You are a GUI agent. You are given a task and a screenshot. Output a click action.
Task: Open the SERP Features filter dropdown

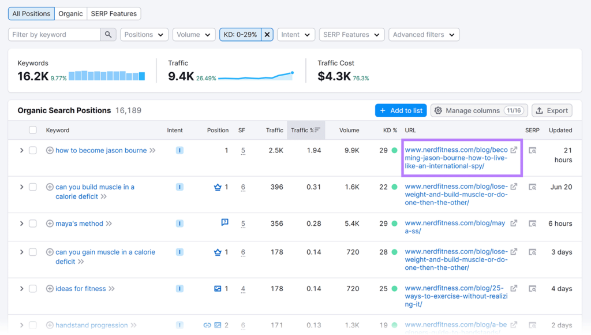(351, 34)
